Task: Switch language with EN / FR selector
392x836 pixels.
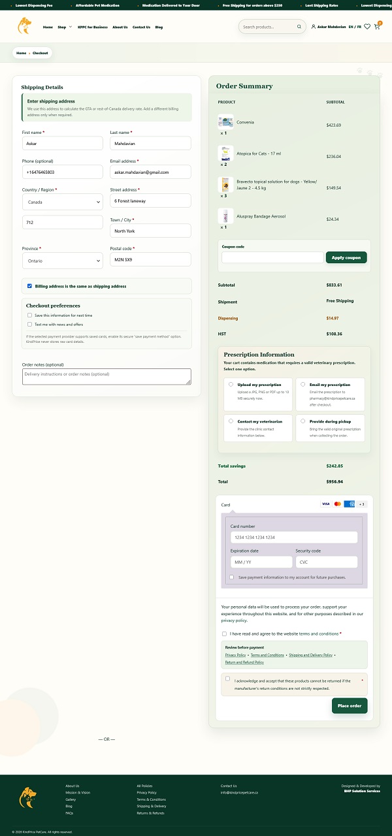Action: (x=355, y=27)
